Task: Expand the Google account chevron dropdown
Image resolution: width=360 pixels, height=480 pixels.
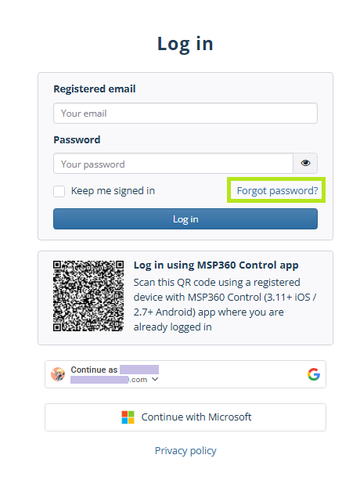Action: pos(155,379)
